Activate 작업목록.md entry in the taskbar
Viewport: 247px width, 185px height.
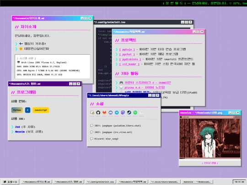click(133, 182)
